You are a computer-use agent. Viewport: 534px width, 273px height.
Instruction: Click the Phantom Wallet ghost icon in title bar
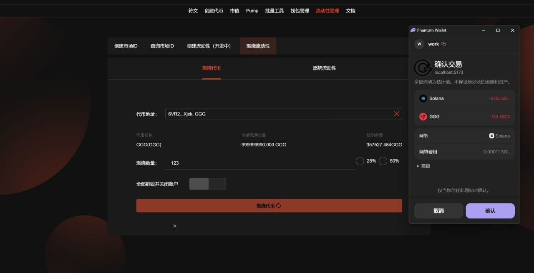point(413,30)
